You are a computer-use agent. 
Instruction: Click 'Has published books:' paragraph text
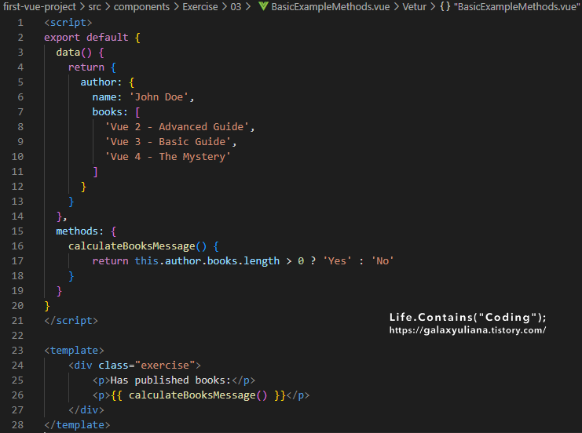click(x=170, y=380)
